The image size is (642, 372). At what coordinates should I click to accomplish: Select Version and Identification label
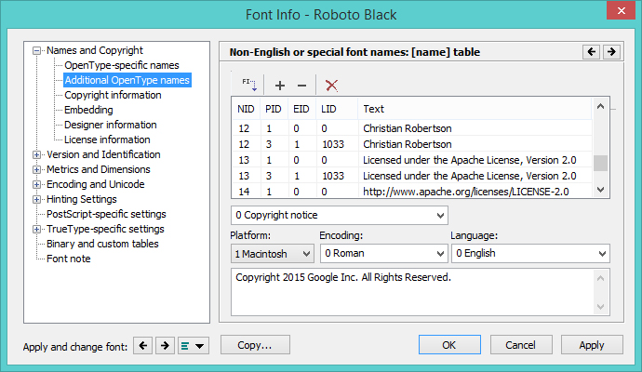click(x=103, y=154)
